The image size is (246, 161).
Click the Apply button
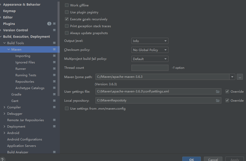click(x=235, y=159)
